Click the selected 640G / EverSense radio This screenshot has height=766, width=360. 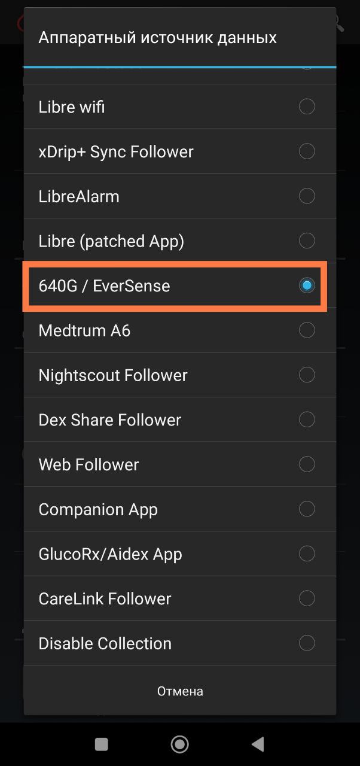[x=307, y=285]
